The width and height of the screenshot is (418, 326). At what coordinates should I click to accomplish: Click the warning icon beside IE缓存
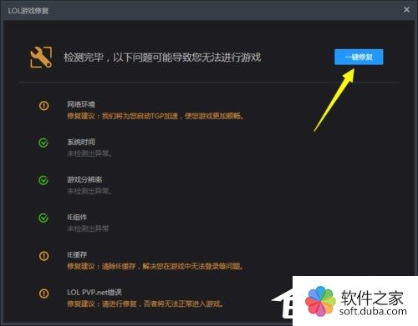[43, 256]
